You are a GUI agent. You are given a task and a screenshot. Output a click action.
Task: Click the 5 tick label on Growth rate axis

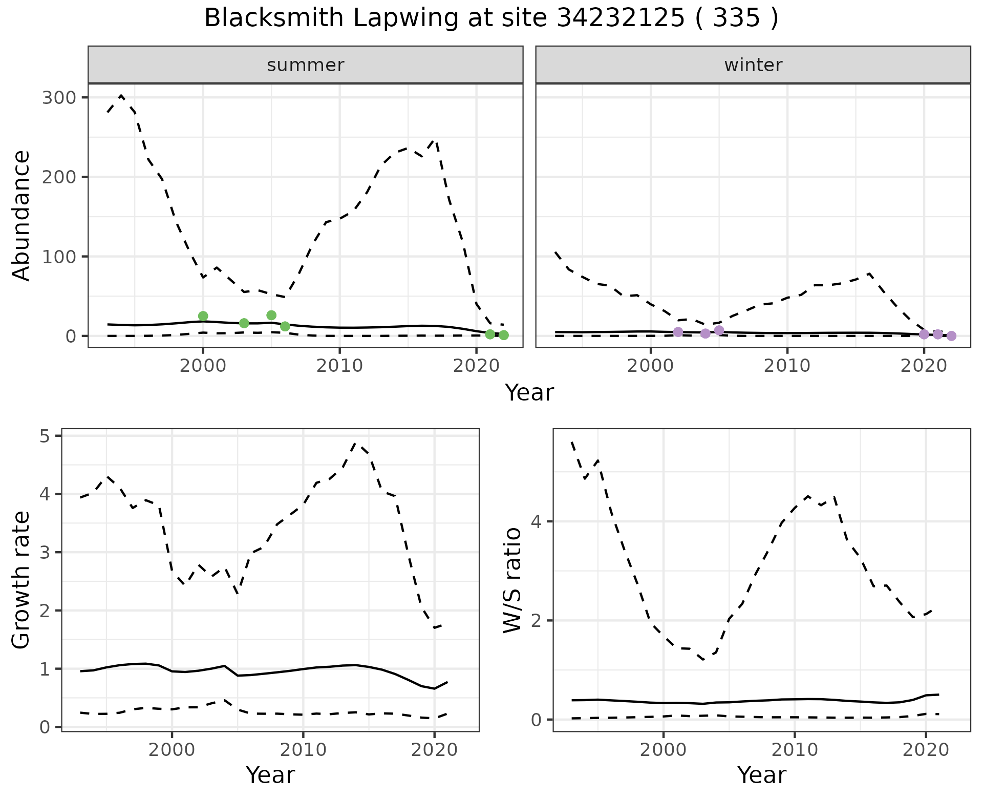pos(44,436)
